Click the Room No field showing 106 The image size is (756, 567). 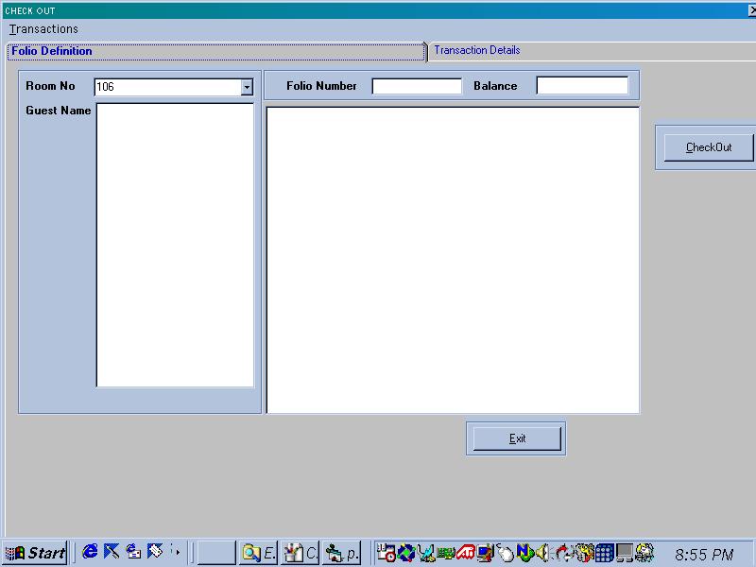[168, 87]
